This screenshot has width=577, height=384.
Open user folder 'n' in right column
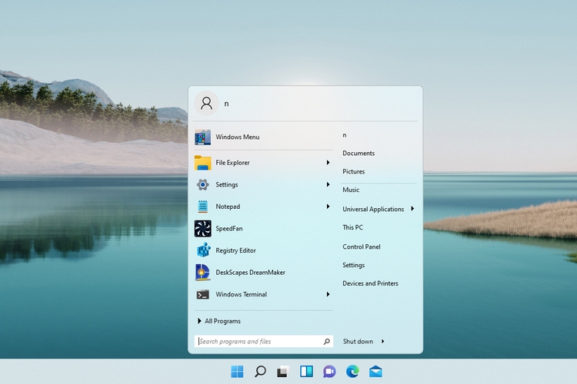345,135
